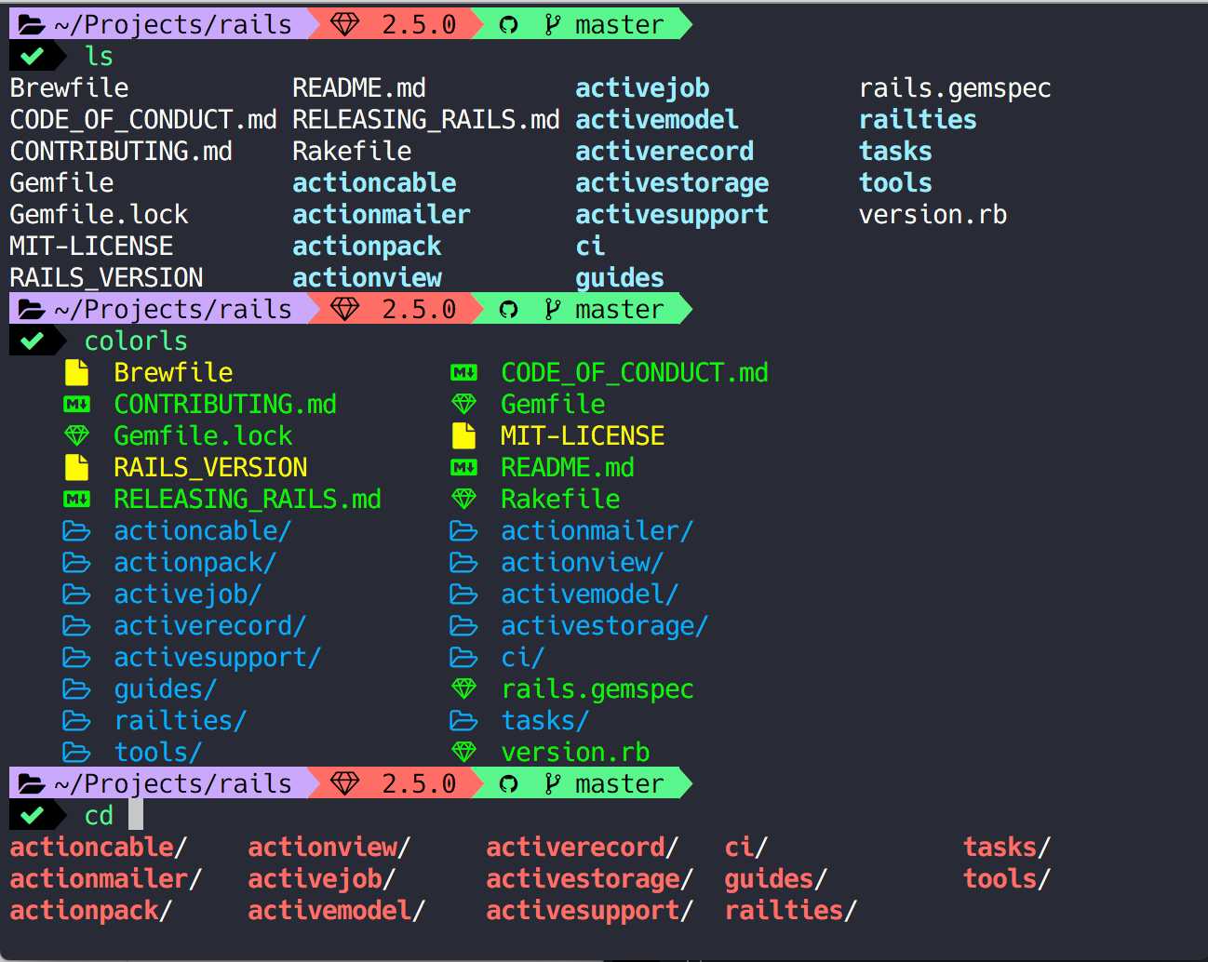The image size is (1208, 962).
Task: Click 'README.md' in the colorls listing
Action: [568, 468]
